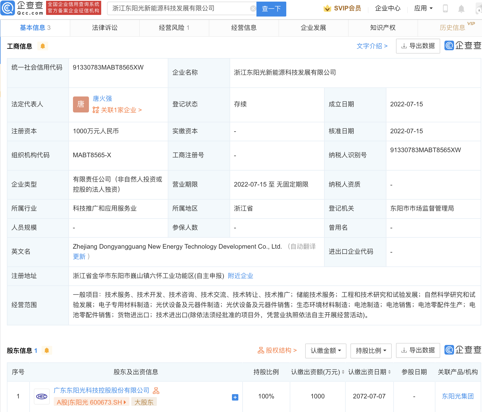Select the 存续 registration status value
The width and height of the screenshot is (482, 412).
pos(240,104)
